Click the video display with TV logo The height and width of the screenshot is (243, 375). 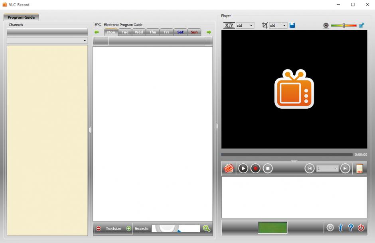(294, 89)
